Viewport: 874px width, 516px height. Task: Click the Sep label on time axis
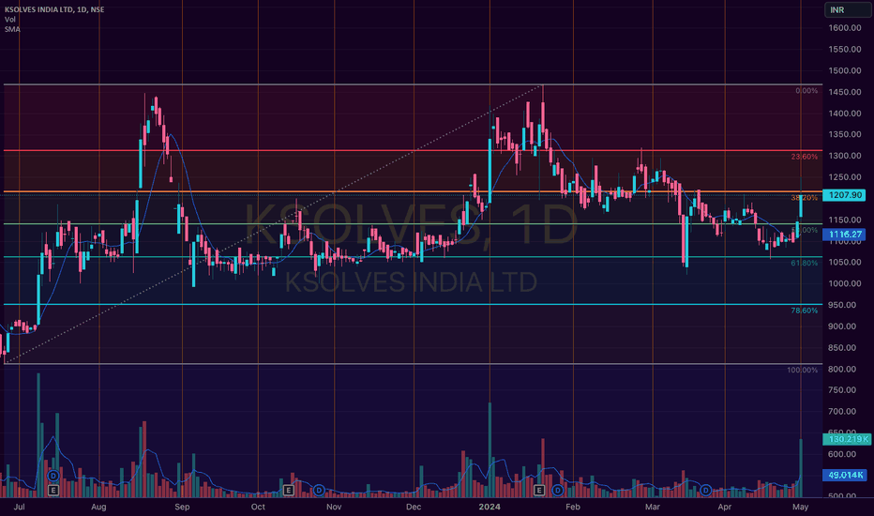click(182, 507)
